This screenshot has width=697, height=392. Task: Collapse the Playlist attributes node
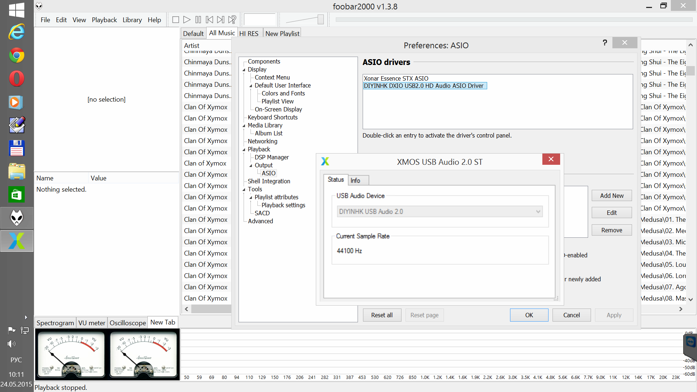tap(251, 197)
